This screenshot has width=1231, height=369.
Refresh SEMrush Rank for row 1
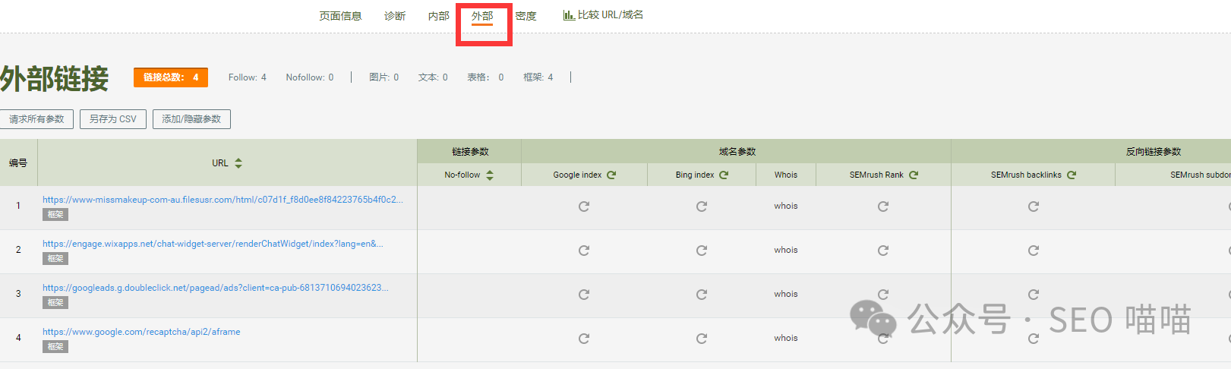[x=882, y=207]
